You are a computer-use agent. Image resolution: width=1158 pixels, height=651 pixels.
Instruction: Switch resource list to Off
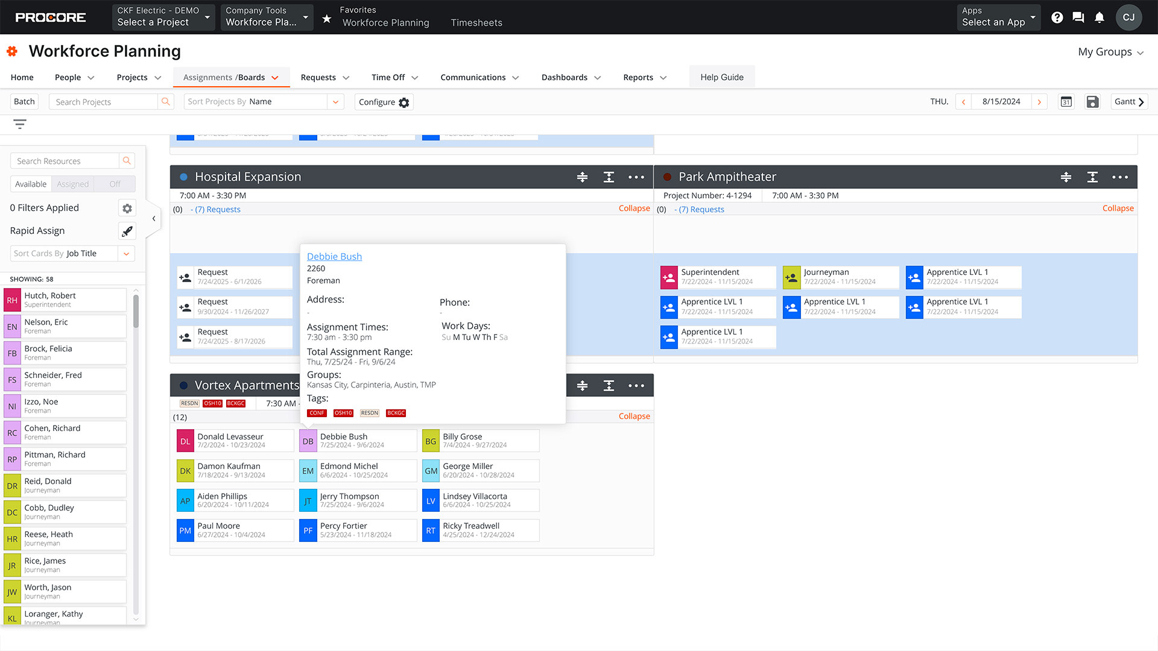pos(114,184)
